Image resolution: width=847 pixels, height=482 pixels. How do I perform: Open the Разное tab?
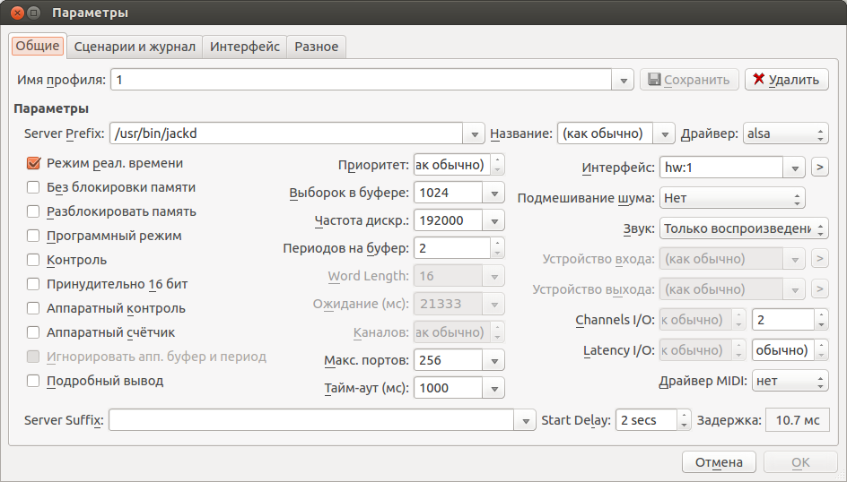tap(316, 47)
